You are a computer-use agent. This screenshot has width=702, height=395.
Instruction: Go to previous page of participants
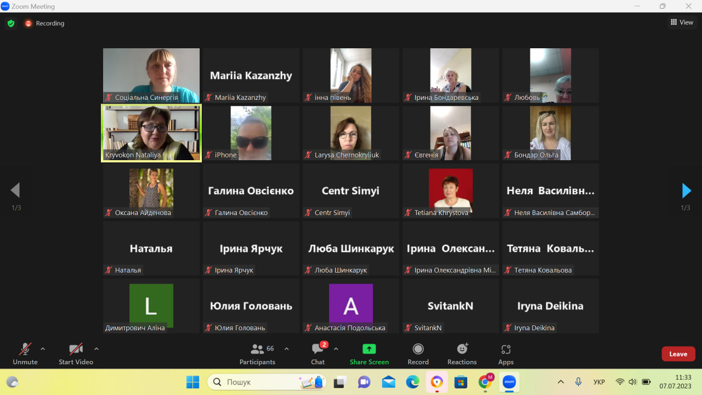pos(15,190)
